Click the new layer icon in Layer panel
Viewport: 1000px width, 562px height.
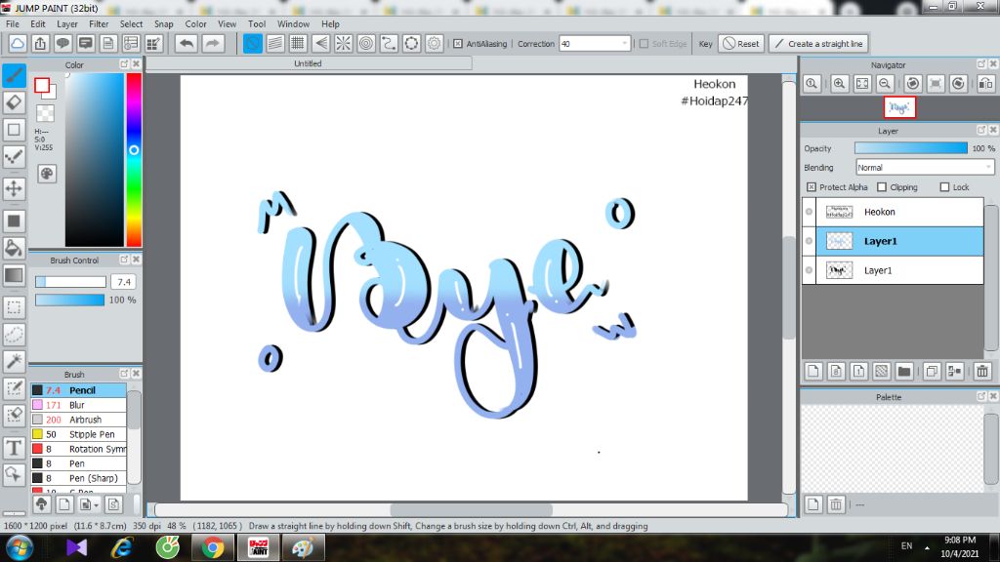[x=813, y=371]
